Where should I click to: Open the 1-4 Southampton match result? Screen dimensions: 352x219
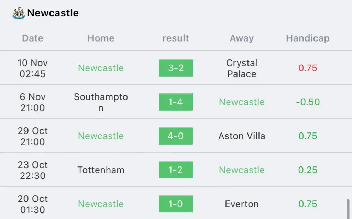coord(176,102)
